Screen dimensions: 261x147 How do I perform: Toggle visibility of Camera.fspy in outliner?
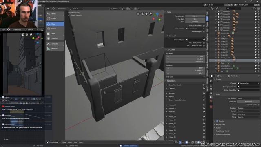pyautogui.click(x=259, y=33)
